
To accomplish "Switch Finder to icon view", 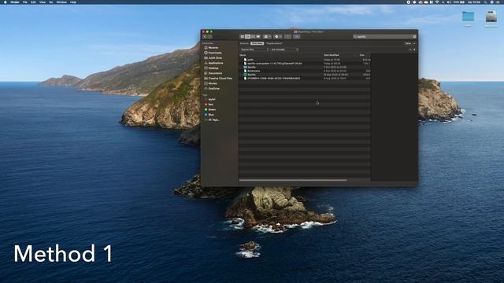I will 242,37.
